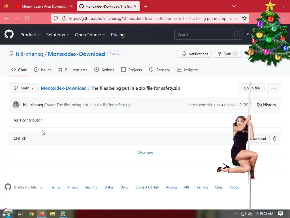Close the Monoxidex-Download GitHub tab

click(x=135, y=6)
